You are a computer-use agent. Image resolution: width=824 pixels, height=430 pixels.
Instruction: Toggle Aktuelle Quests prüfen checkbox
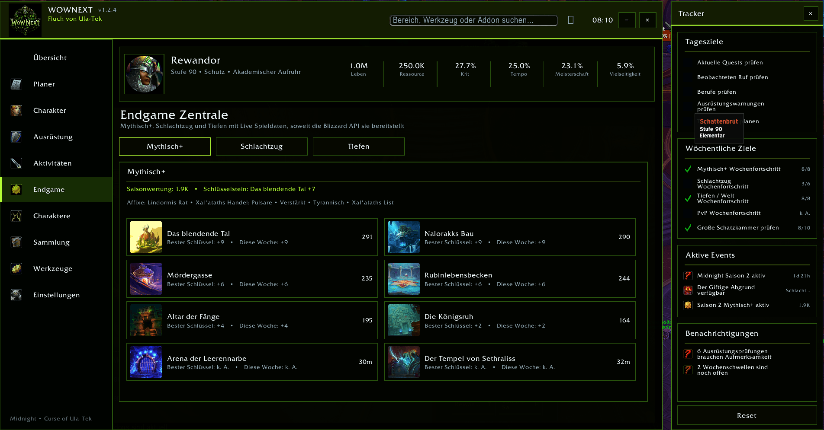(x=688, y=63)
